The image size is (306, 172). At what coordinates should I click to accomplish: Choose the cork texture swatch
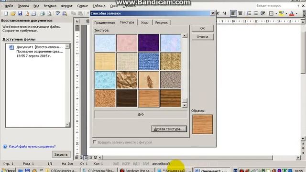coord(105,98)
